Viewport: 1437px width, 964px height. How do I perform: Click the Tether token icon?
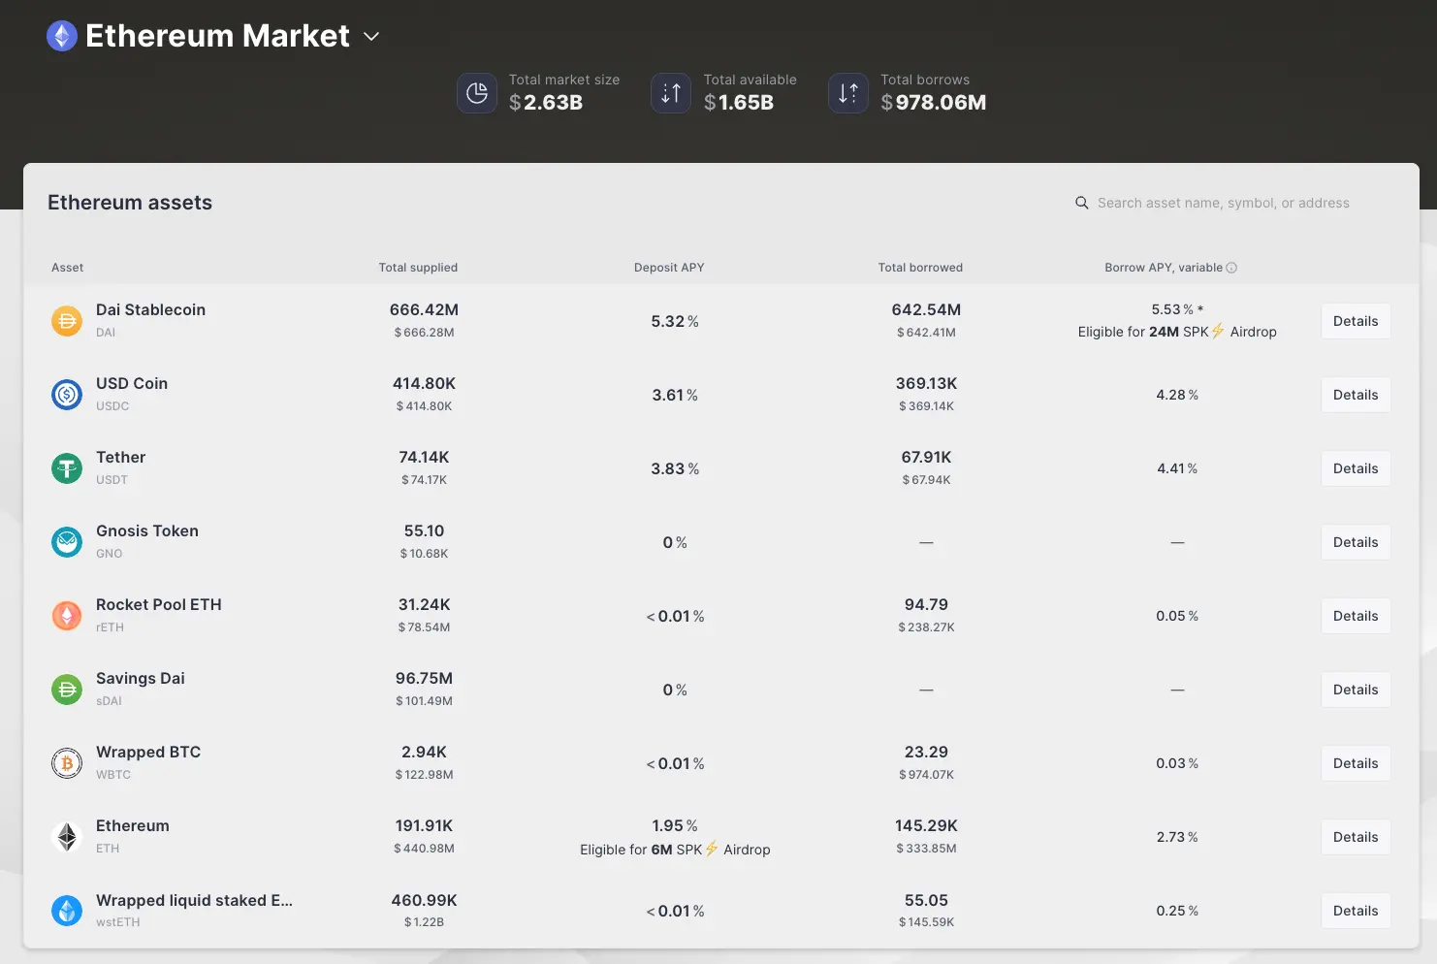click(x=67, y=468)
